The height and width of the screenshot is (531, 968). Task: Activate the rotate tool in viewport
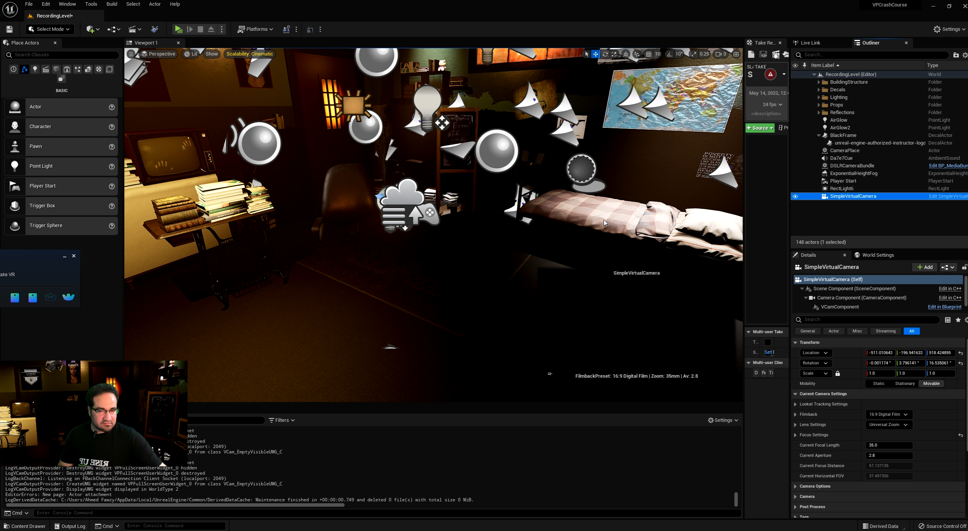pos(605,54)
